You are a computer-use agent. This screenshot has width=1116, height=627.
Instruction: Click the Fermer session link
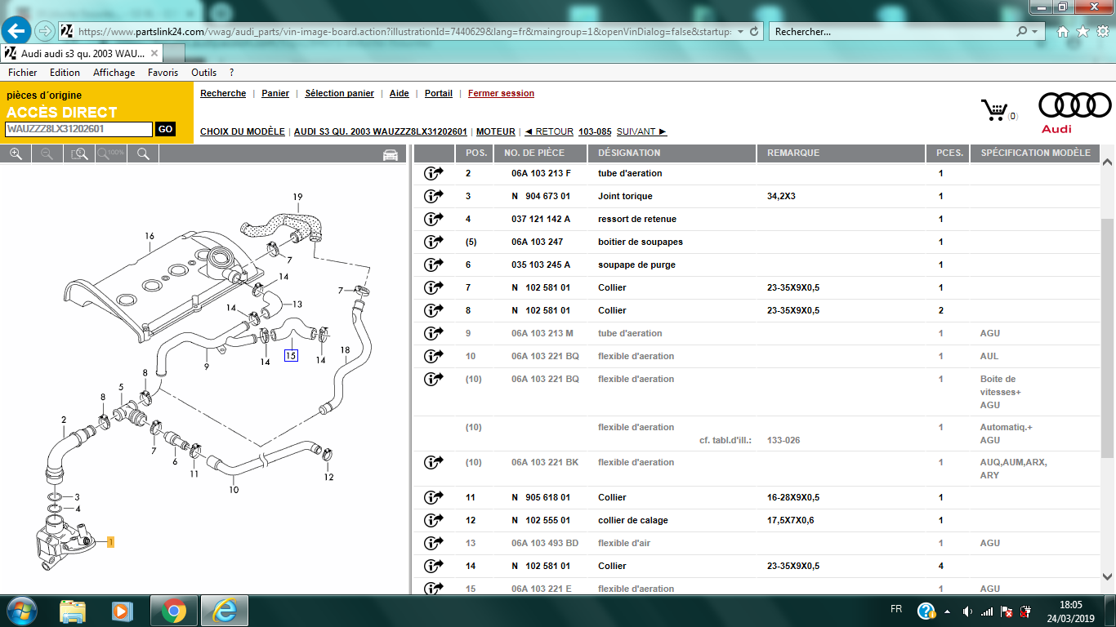501,93
